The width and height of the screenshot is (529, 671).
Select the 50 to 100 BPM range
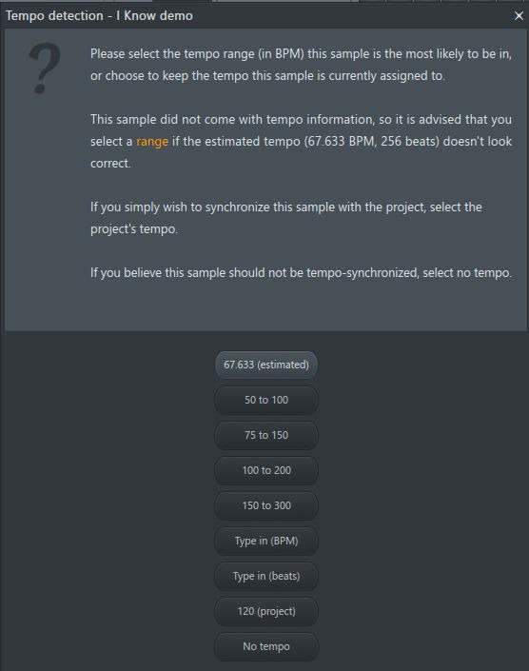pos(266,400)
